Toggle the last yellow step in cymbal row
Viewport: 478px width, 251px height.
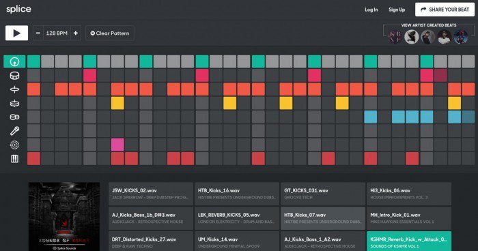point(455,103)
